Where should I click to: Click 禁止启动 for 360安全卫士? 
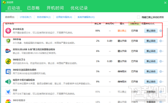click(x=151, y=61)
